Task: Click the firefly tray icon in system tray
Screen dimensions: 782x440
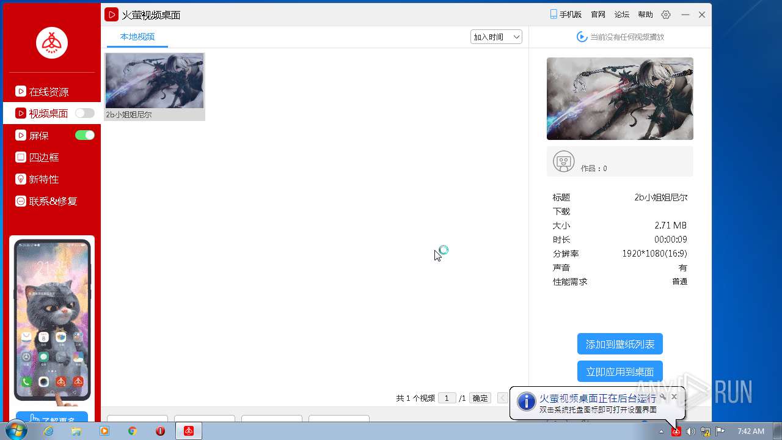Action: tap(676, 431)
